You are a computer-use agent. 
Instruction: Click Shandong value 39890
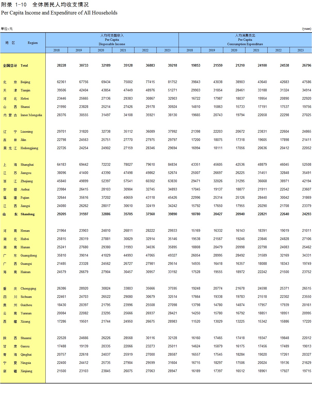coord(172,214)
